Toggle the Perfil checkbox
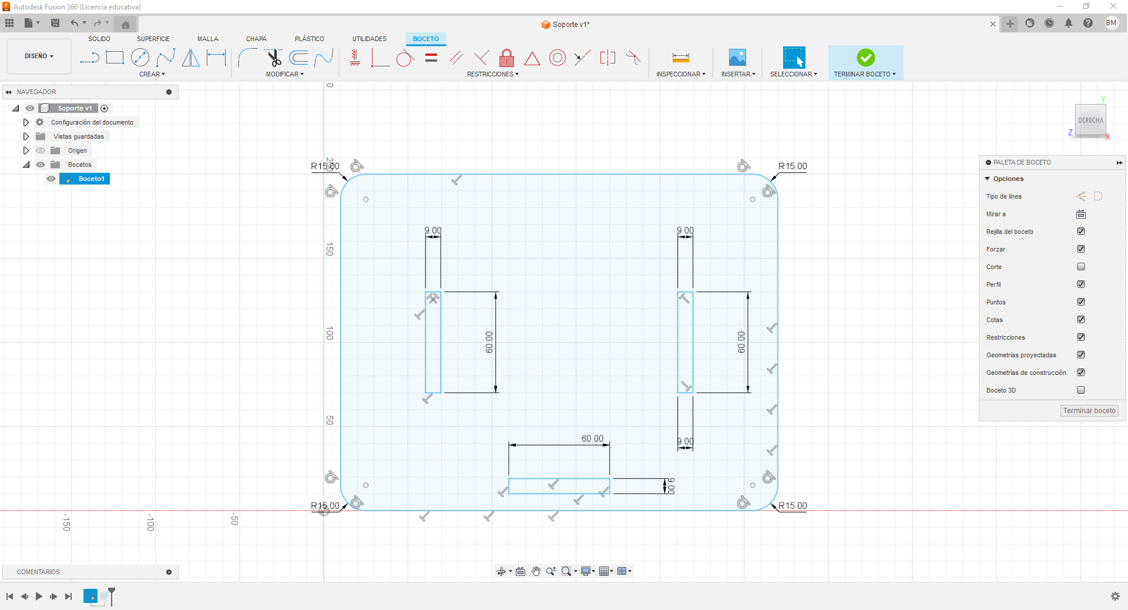This screenshot has width=1128, height=610. pos(1081,284)
